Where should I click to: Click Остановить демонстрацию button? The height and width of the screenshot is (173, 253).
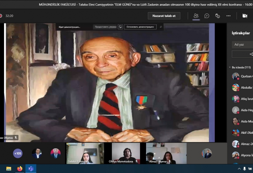(x=140, y=27)
